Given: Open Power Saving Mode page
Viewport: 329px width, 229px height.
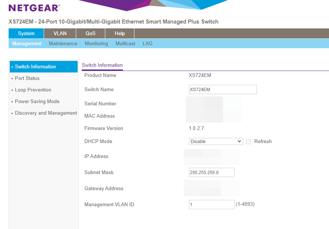Looking at the screenshot, I should coord(37,101).
